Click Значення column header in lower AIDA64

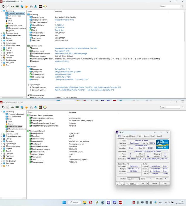point(72,112)
